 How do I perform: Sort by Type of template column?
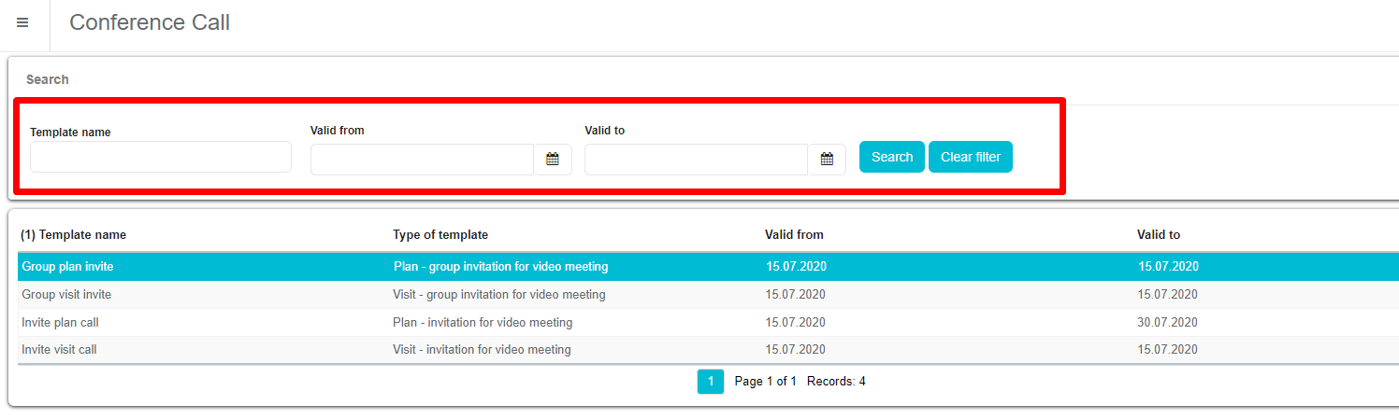click(x=440, y=235)
